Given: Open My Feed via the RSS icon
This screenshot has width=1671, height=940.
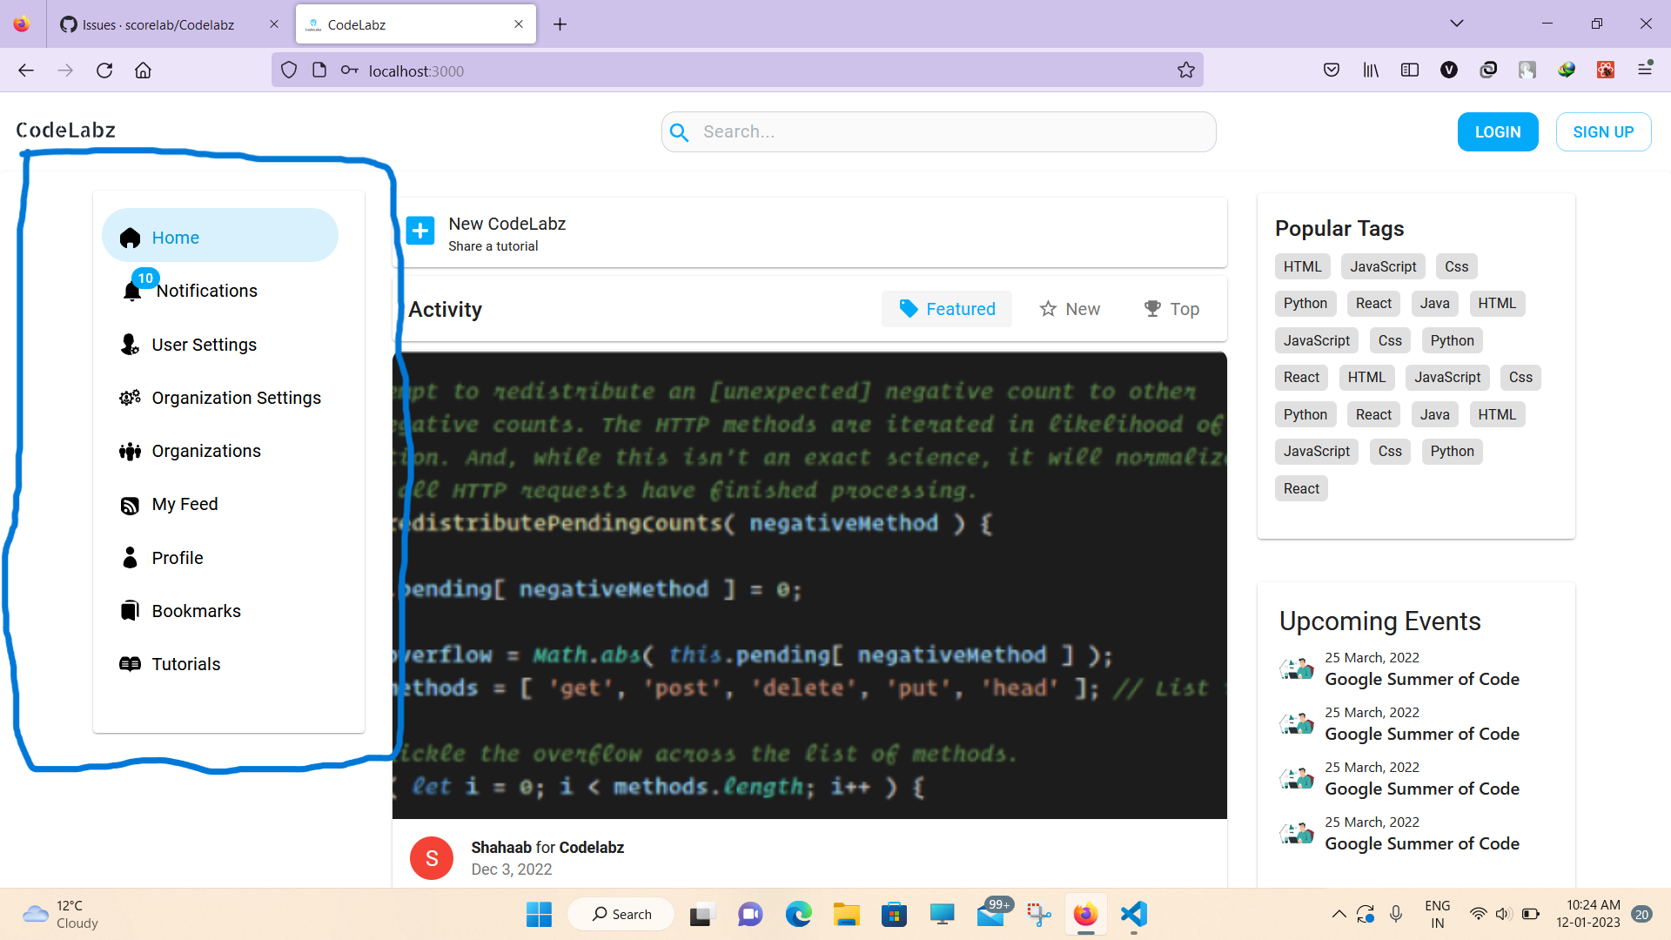Looking at the screenshot, I should coord(184,504).
